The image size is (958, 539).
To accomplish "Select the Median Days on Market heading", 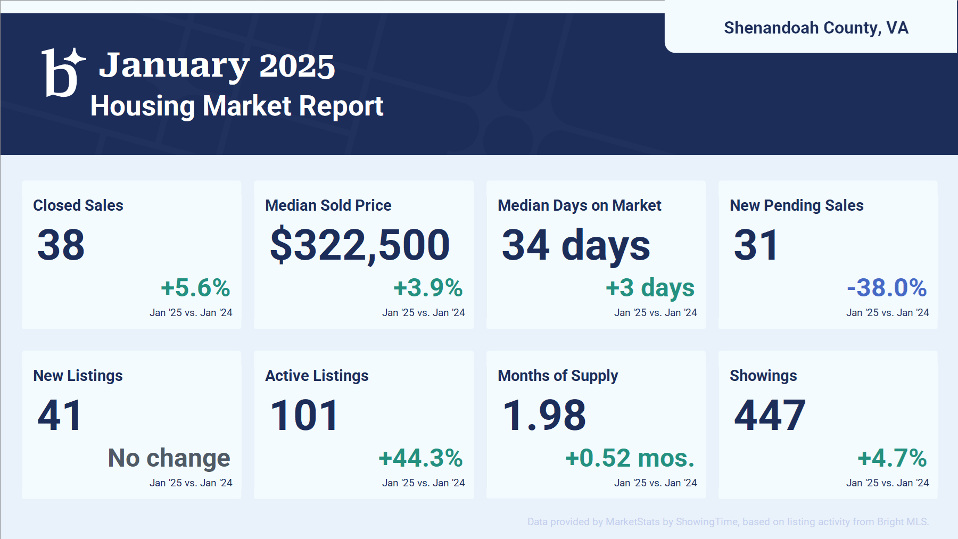I will pyautogui.click(x=579, y=205).
